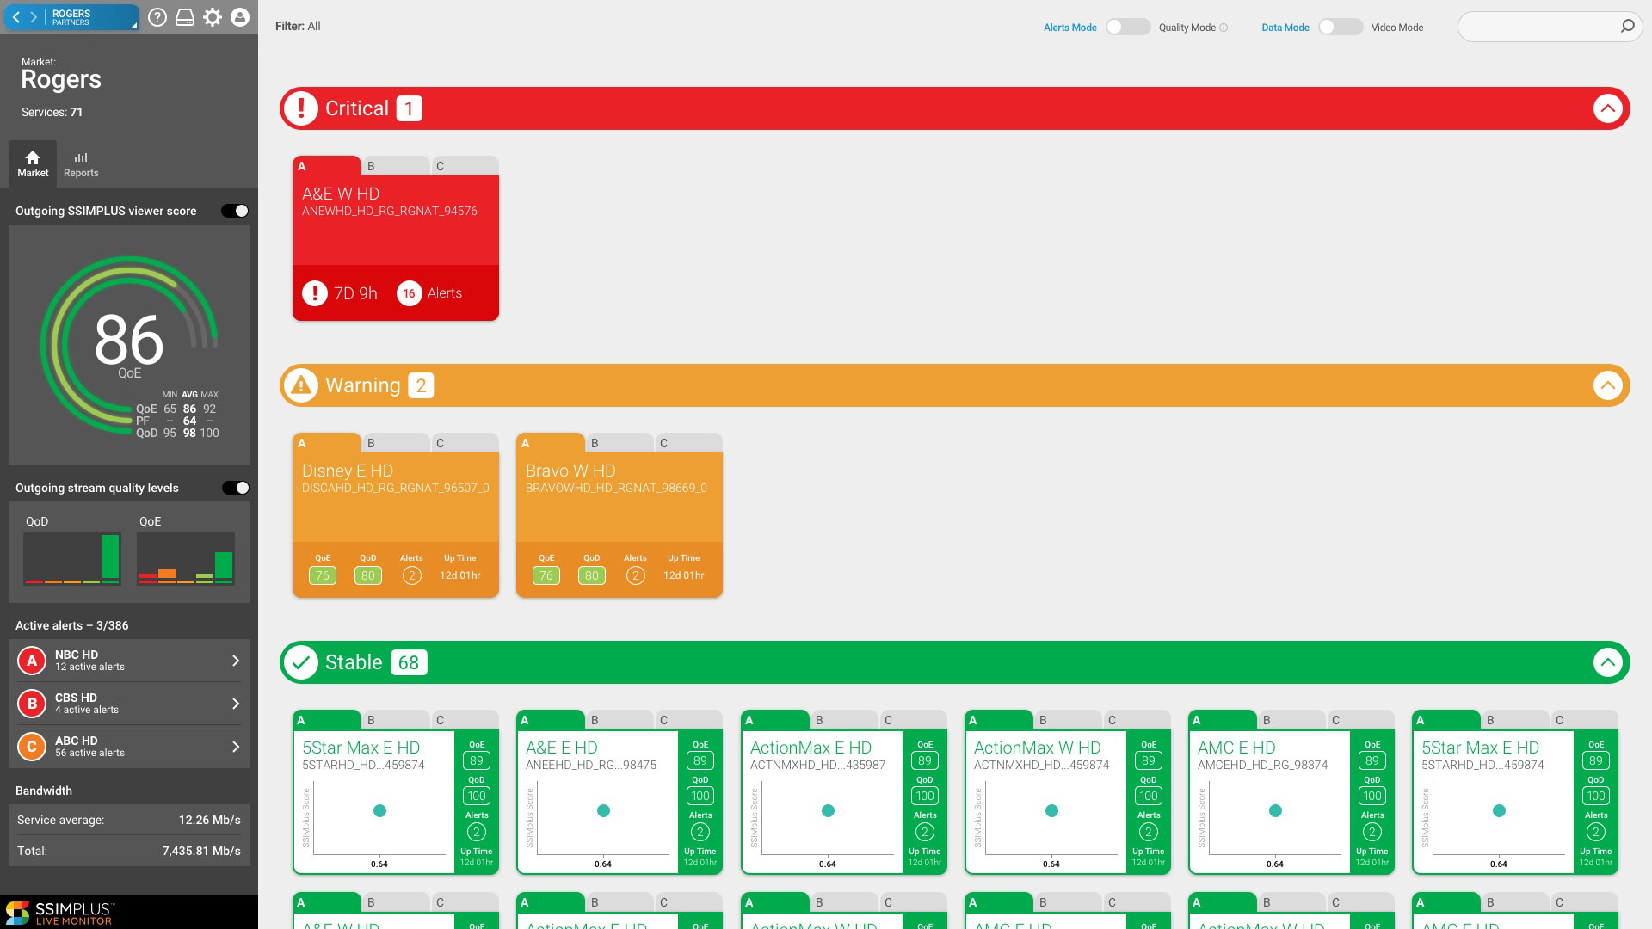Switch to the Reports tab
This screenshot has width=1652, height=929.
pyautogui.click(x=81, y=163)
